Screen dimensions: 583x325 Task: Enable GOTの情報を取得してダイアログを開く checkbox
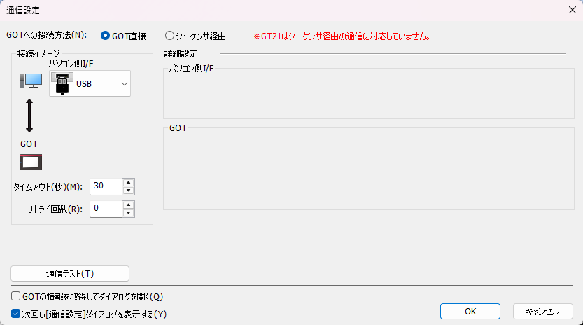16,296
